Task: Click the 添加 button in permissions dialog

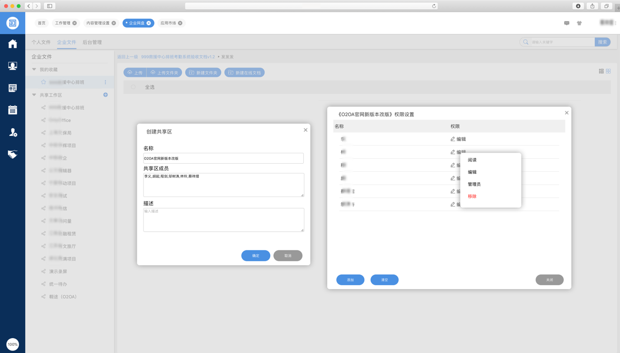Action: (350, 280)
